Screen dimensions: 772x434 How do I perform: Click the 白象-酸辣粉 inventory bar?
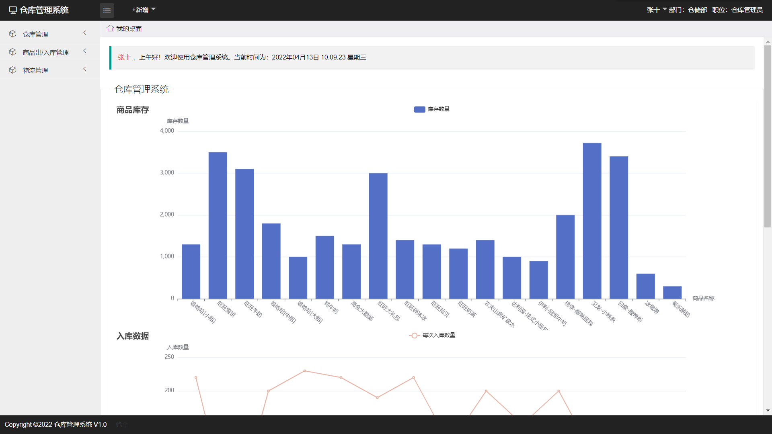click(x=619, y=227)
